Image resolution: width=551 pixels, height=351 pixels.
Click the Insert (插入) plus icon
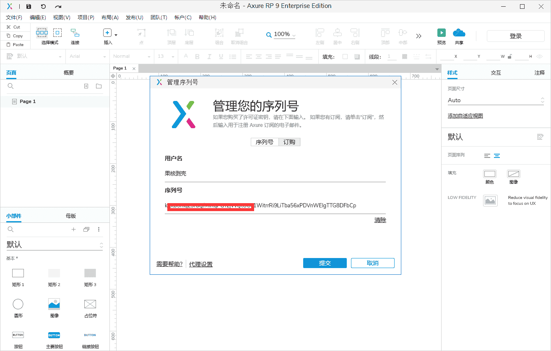pyautogui.click(x=107, y=33)
